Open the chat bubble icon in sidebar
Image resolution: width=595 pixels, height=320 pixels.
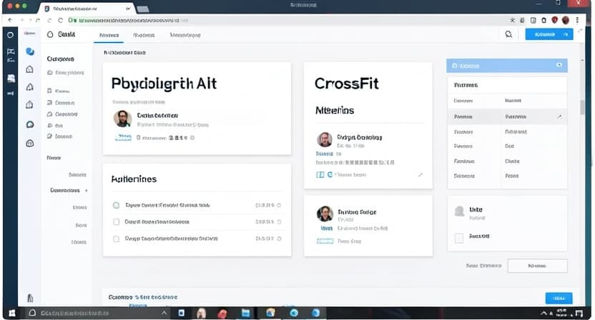30,124
